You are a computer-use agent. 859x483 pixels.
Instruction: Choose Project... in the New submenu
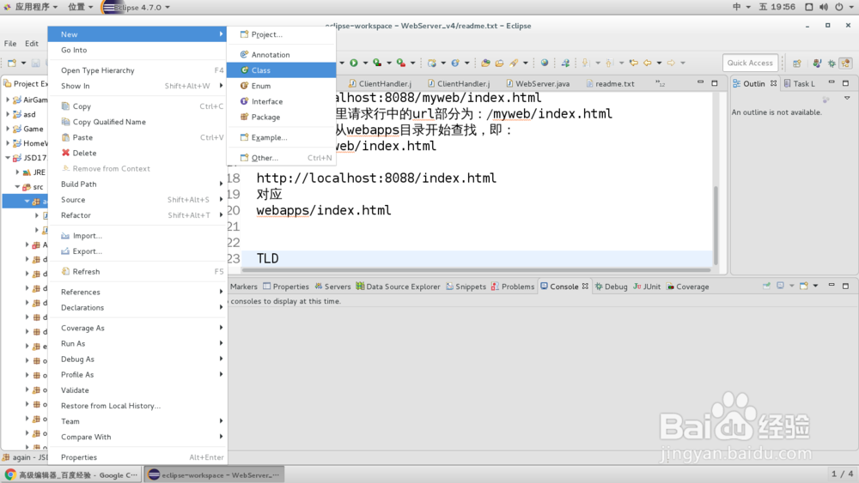pos(281,34)
